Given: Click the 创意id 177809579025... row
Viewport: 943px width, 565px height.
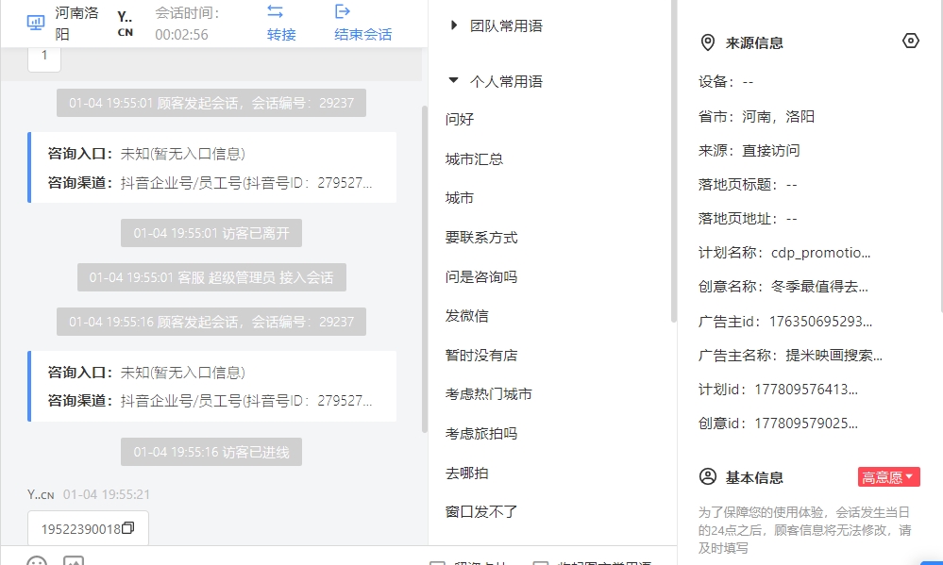Looking at the screenshot, I should [778, 424].
